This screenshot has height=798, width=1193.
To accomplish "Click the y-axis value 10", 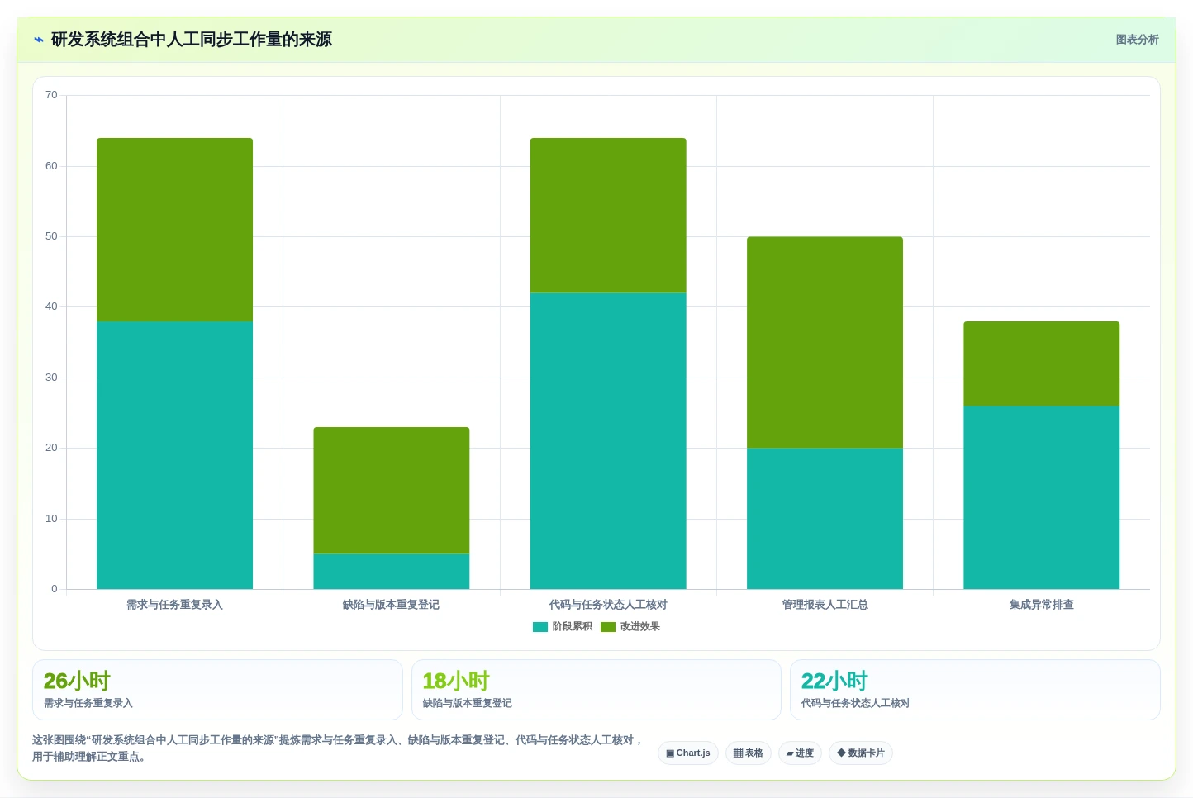I will coord(51,519).
